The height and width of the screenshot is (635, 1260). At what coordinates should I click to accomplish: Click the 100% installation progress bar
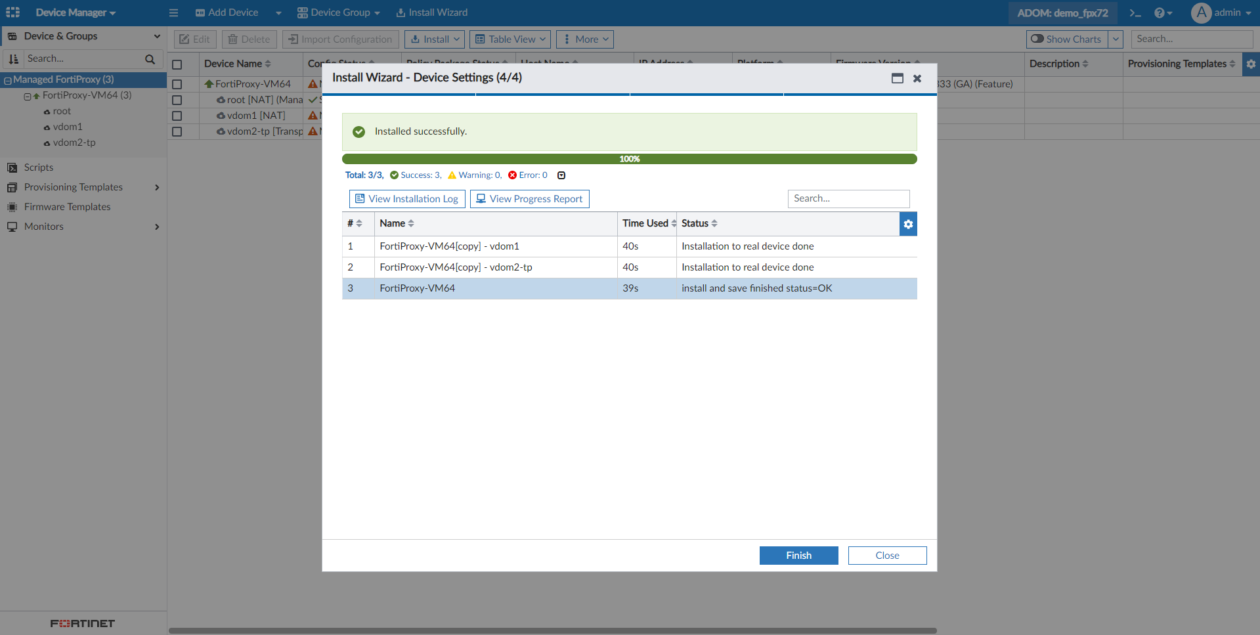coord(630,159)
